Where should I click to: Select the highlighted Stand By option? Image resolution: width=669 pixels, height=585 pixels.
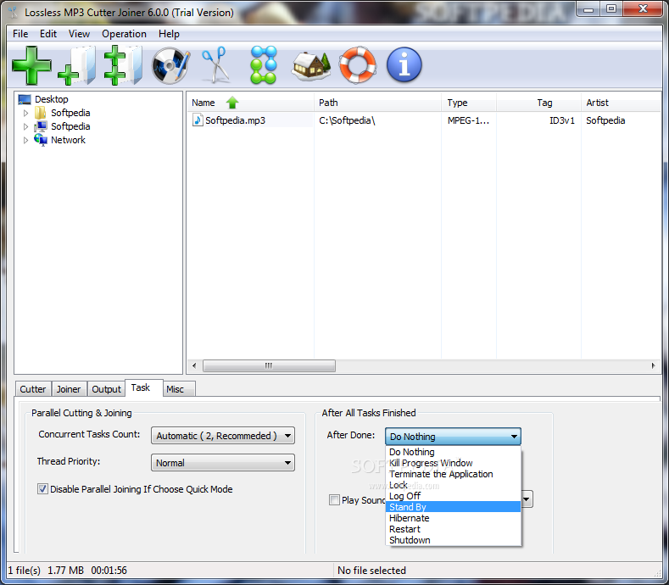pyautogui.click(x=453, y=507)
